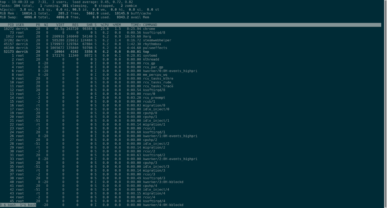Select the kworker/4:0H-kblockd command
The width and height of the screenshot is (387, 208).
163,205
